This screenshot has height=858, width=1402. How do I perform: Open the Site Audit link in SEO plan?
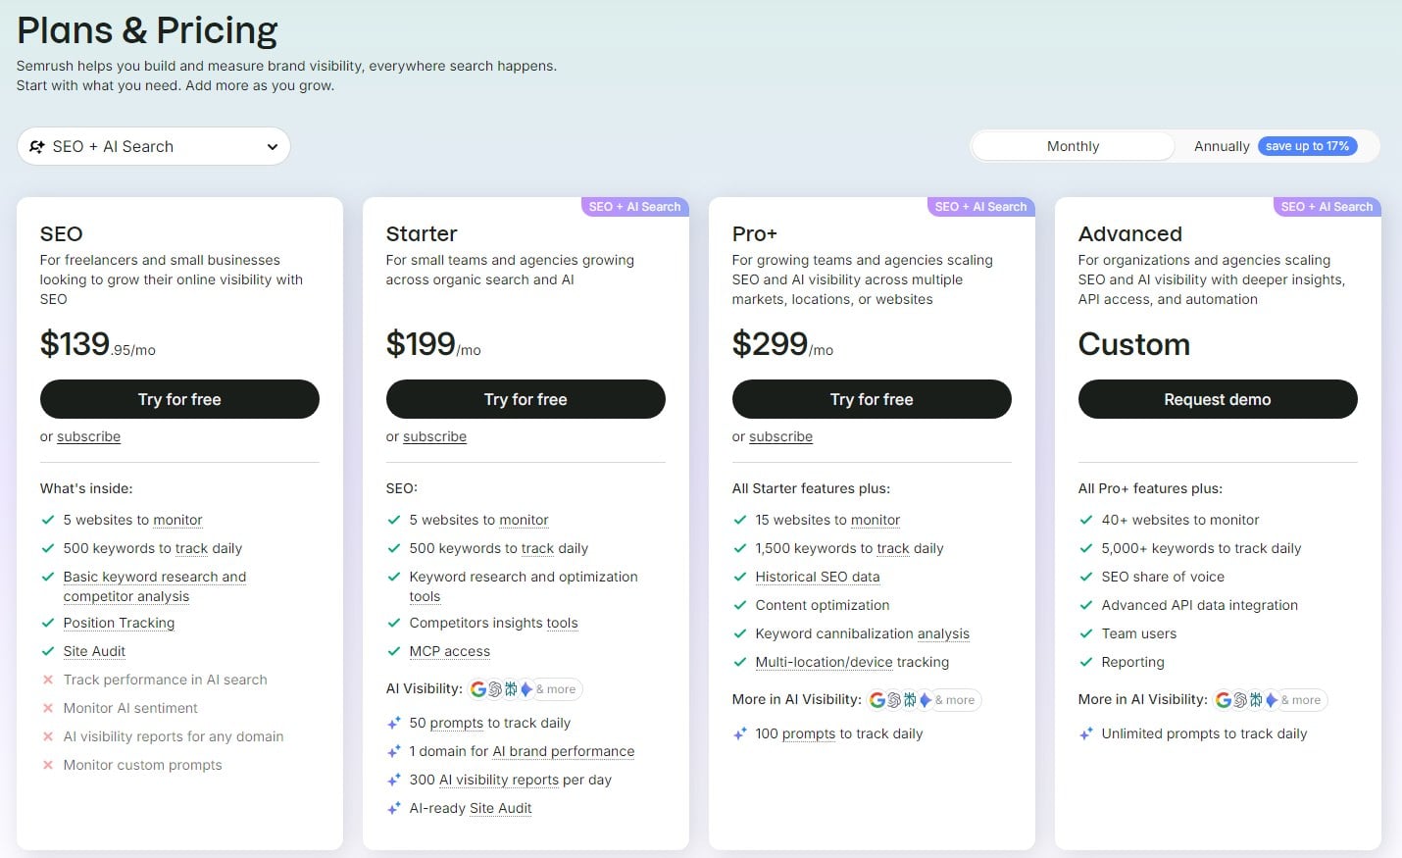pos(94,651)
